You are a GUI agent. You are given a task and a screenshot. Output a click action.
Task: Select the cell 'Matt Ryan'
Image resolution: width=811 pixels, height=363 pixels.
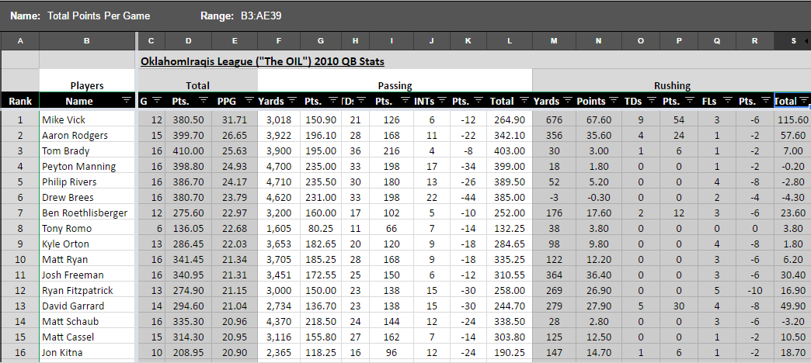(87, 259)
